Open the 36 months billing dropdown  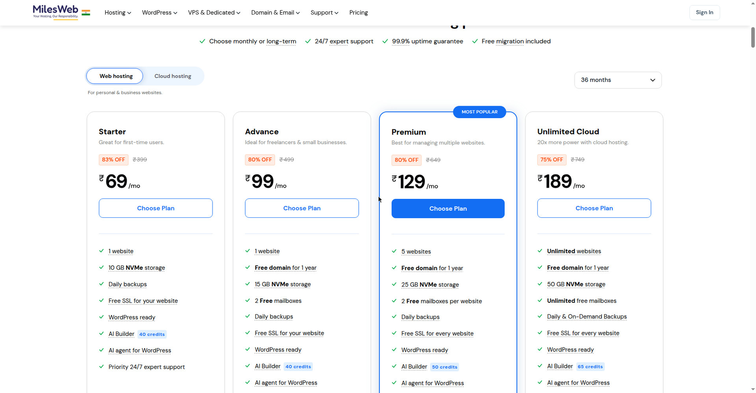click(x=618, y=80)
